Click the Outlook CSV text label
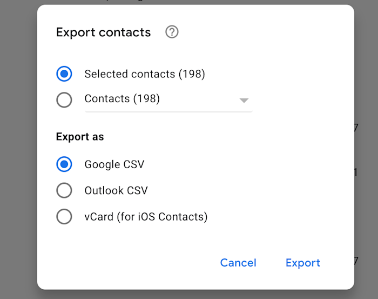Viewport: 378px width, 299px height. pyautogui.click(x=116, y=191)
